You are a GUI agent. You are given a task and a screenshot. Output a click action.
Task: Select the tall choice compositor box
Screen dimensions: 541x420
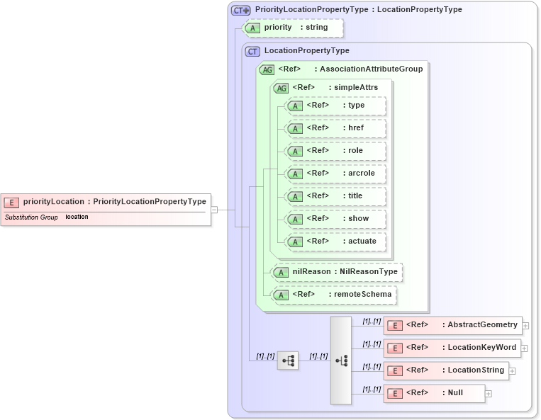coord(341,361)
